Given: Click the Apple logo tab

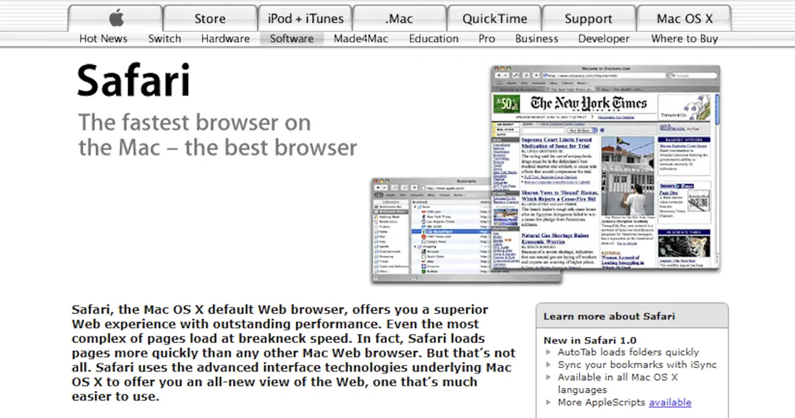Looking at the screenshot, I should (114, 18).
